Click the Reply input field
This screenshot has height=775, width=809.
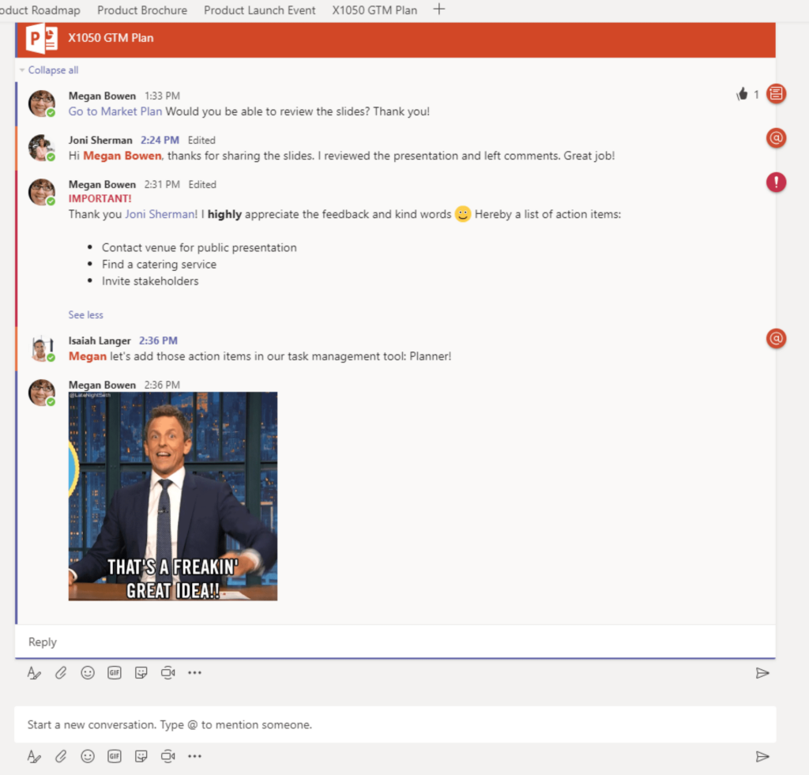(395, 641)
